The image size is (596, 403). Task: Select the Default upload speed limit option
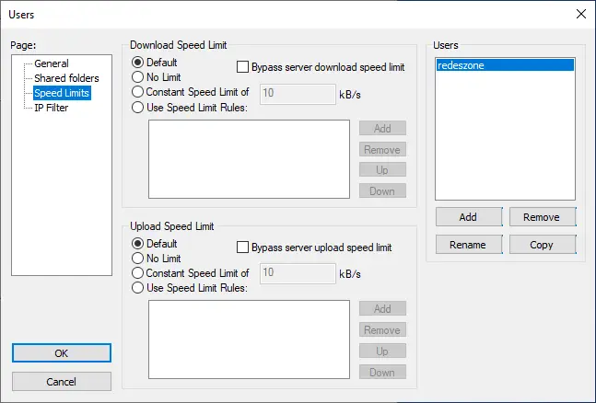[138, 244]
